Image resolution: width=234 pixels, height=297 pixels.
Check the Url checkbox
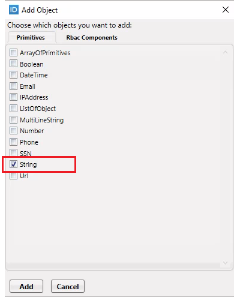click(13, 176)
